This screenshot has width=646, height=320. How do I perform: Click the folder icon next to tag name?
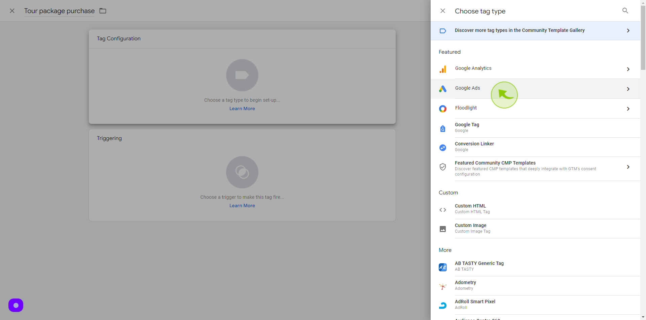pos(103,11)
